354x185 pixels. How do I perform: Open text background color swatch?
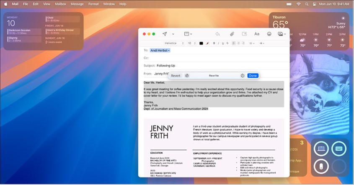click(207, 43)
